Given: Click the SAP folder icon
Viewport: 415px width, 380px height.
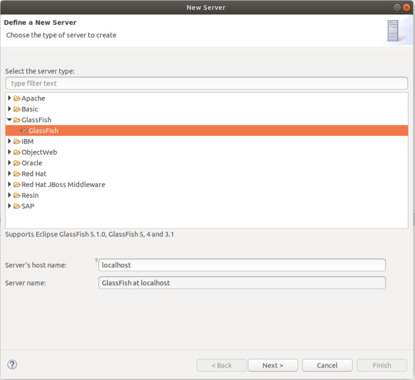Looking at the screenshot, I should click(17, 206).
